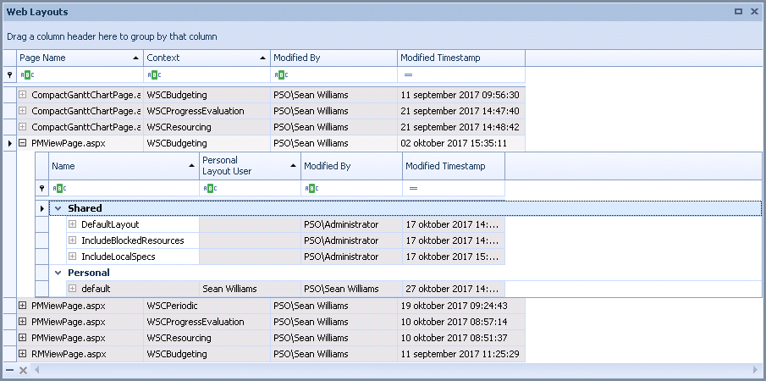766x381 pixels.
Task: Collapse the Personal group
Action: [x=58, y=273]
